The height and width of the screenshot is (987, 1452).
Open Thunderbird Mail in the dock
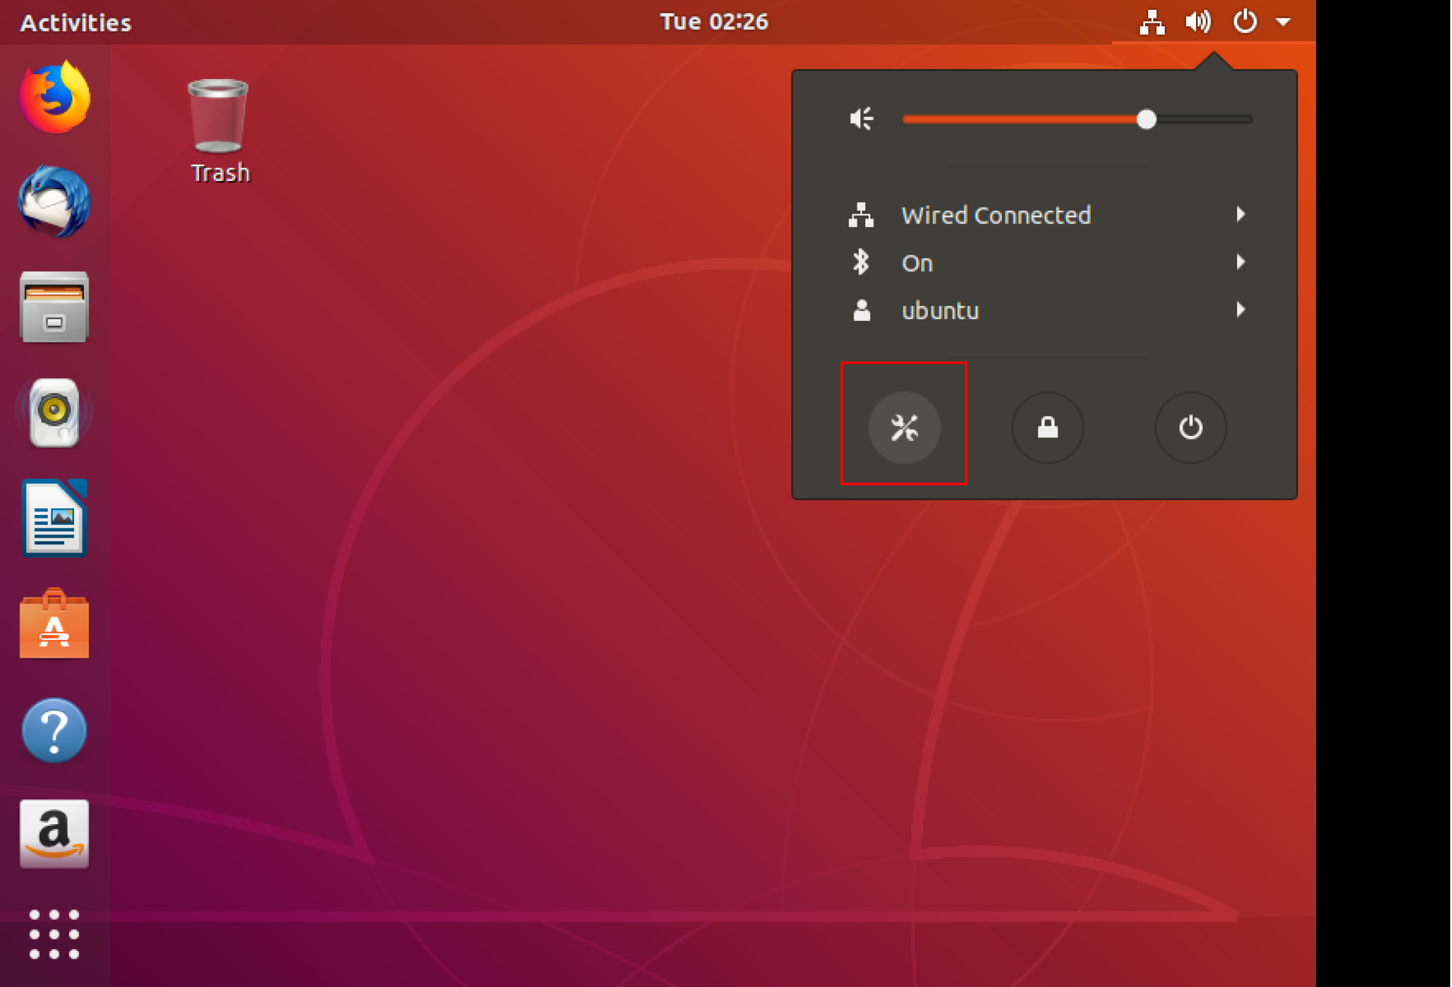click(x=55, y=202)
